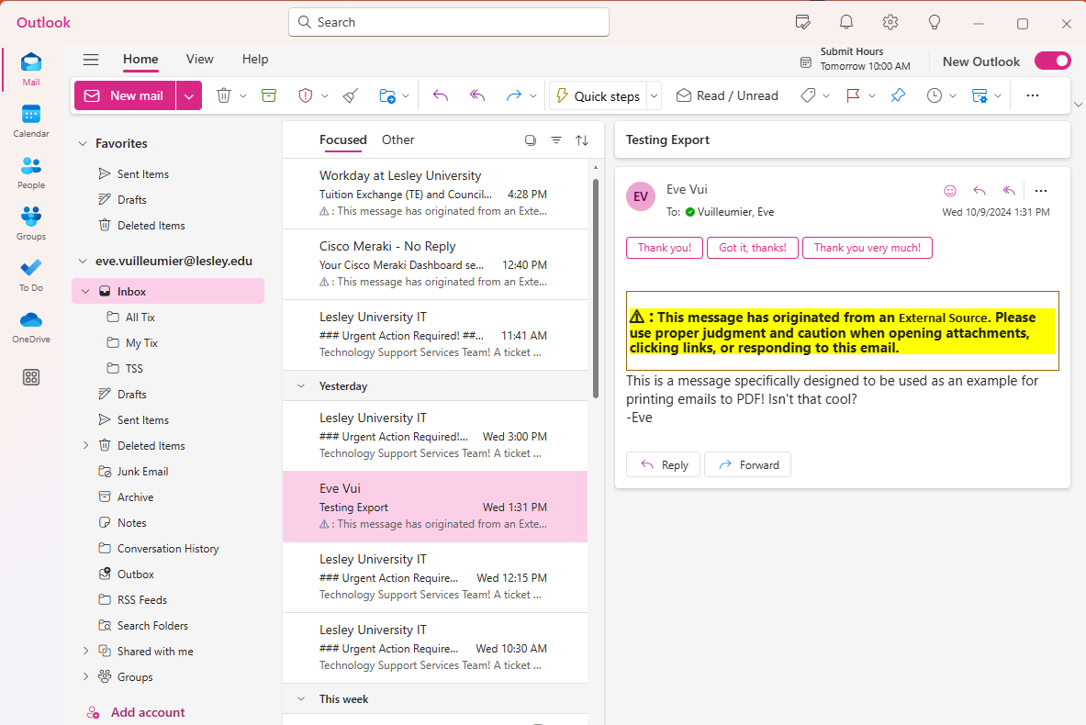This screenshot has width=1086, height=725.
Task: Open To Do from the left rail
Action: (x=31, y=275)
